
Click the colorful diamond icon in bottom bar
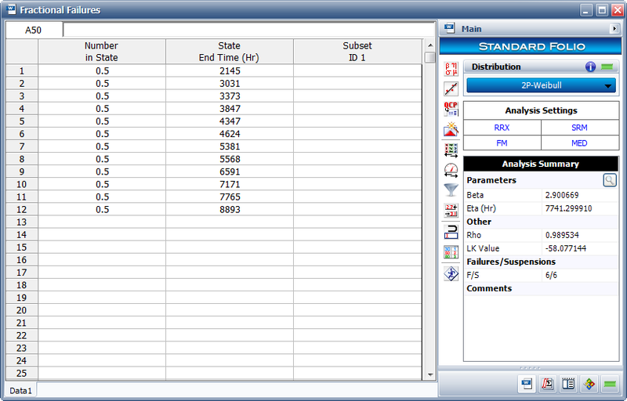[x=589, y=385]
